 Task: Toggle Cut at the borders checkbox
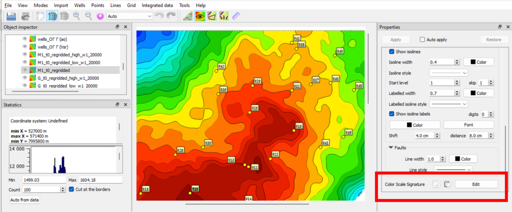coord(71,189)
